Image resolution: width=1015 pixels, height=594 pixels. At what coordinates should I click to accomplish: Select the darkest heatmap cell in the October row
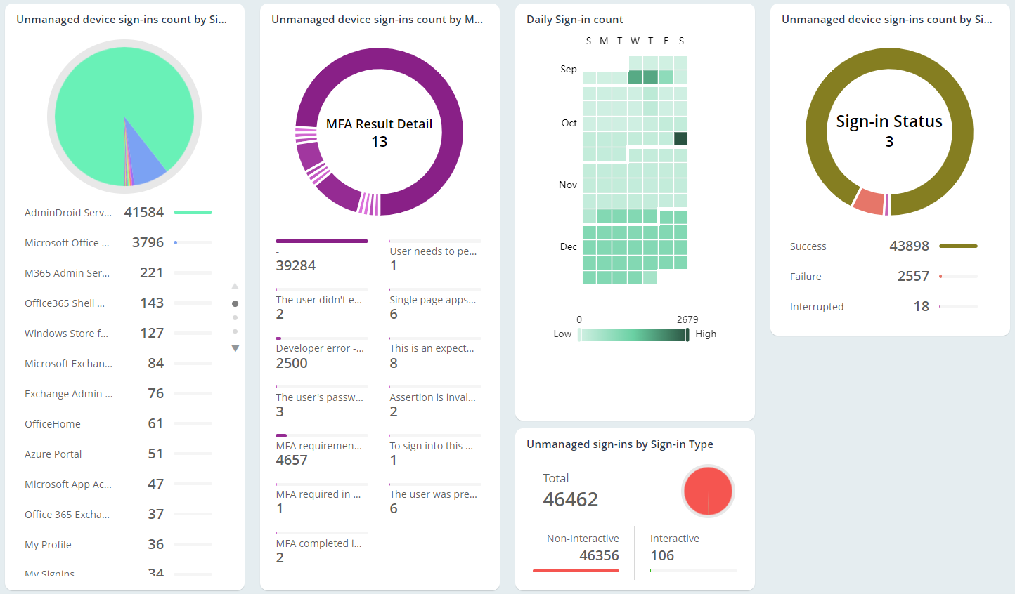coord(680,138)
